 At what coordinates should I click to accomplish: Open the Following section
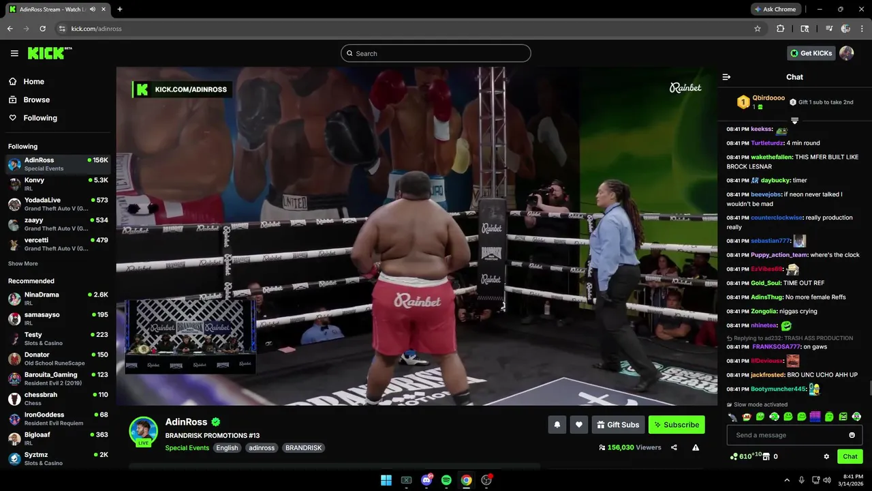(33, 118)
